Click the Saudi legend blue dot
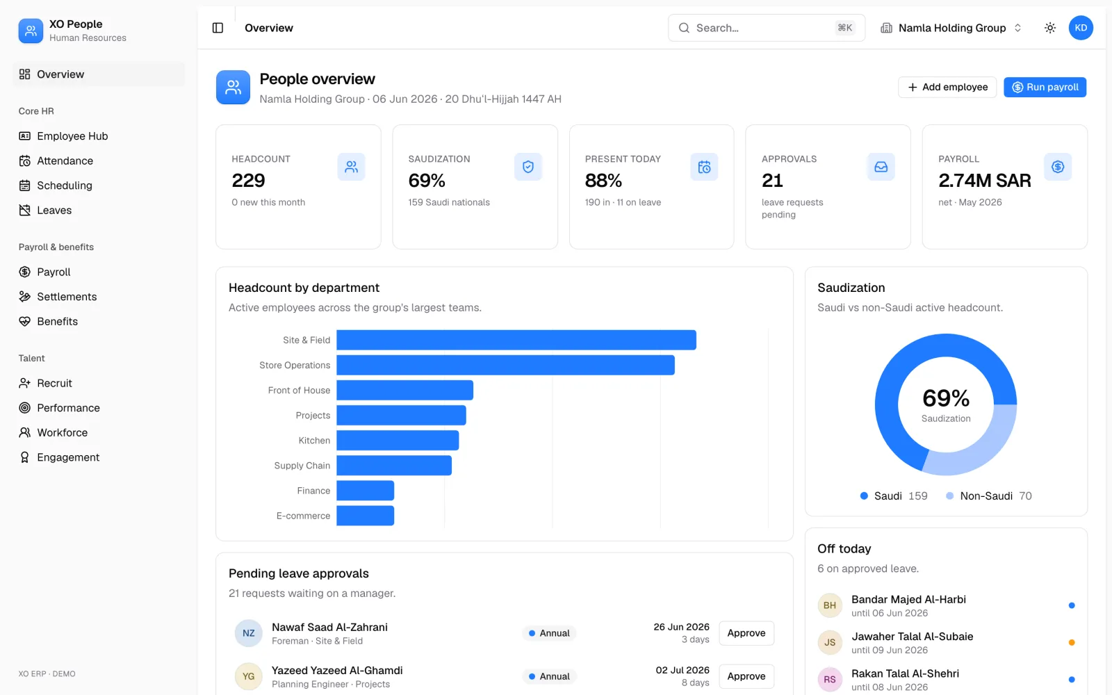 (864, 496)
